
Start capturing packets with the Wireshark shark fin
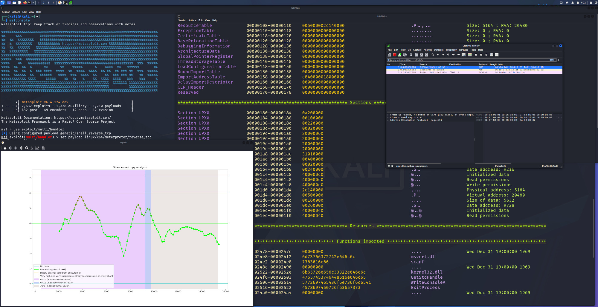389,55
